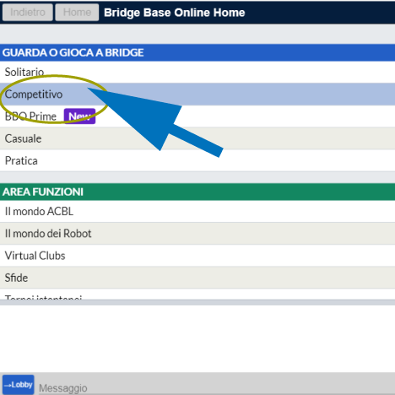Viewport: 395px width, 395px height.
Task: Open Il mondo ACBL
Action: point(197,211)
